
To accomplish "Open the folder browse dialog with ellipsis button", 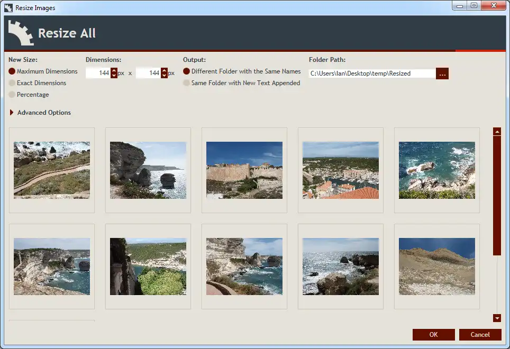I will [x=442, y=74].
